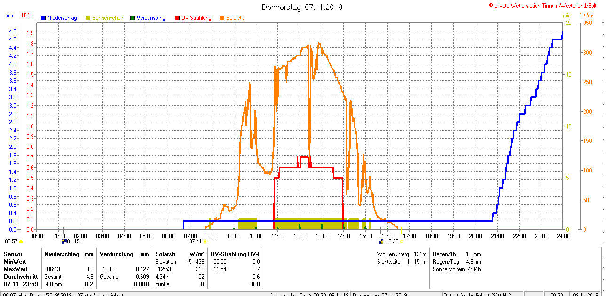Click the 07.11. 23:59 timestamp cell
616x296 pixels.
click(x=21, y=284)
